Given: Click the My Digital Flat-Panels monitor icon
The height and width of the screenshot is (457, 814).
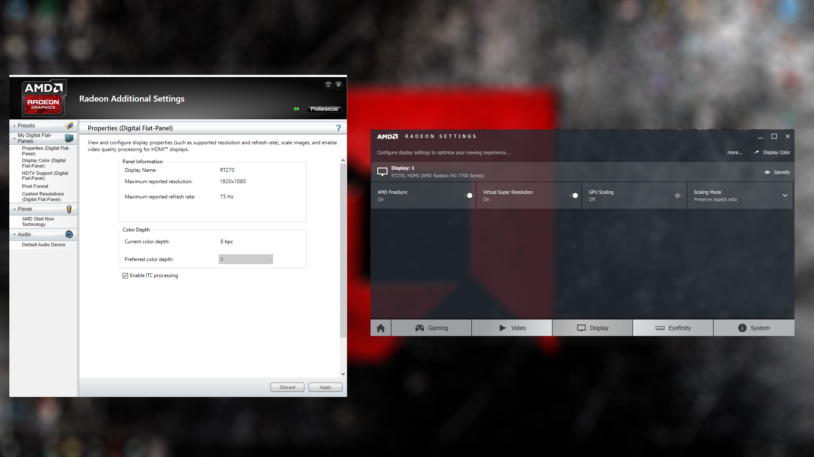Looking at the screenshot, I should tap(69, 138).
